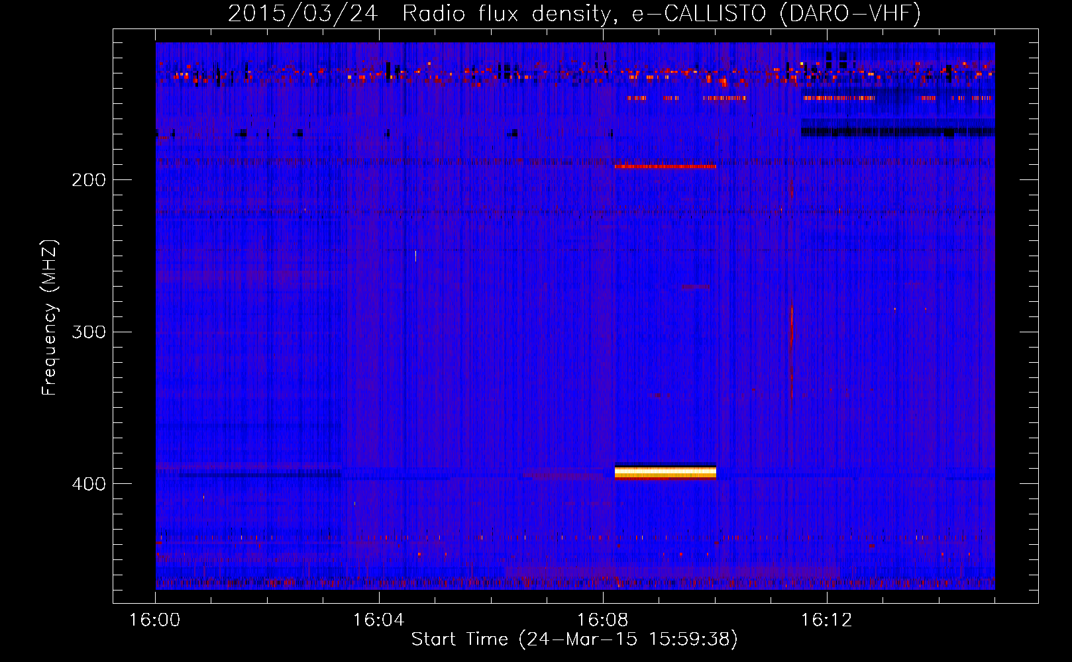Click the plot title "Radio flux density, e-CALLISTO (DARO-VHF)"
The height and width of the screenshot is (662, 1072).
point(661,13)
